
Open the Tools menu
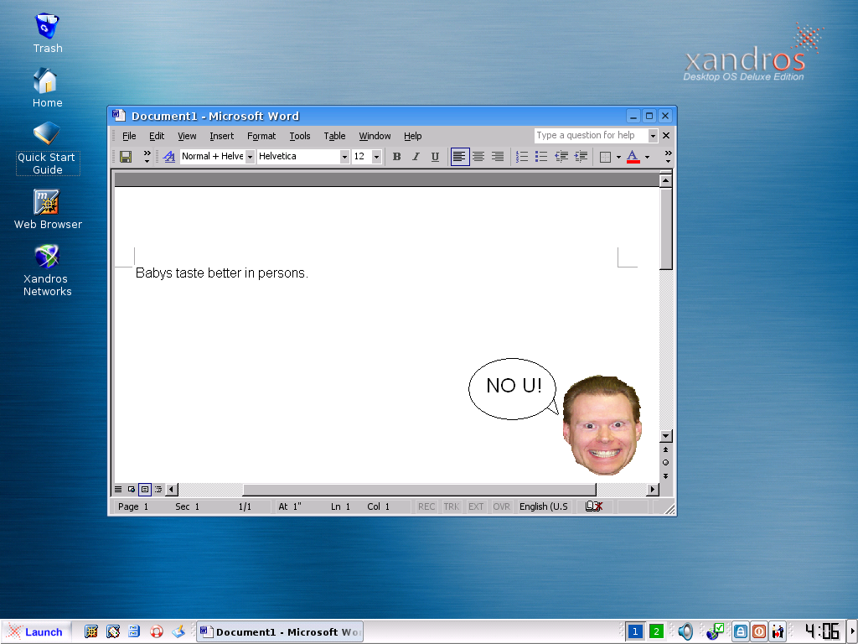coord(300,136)
